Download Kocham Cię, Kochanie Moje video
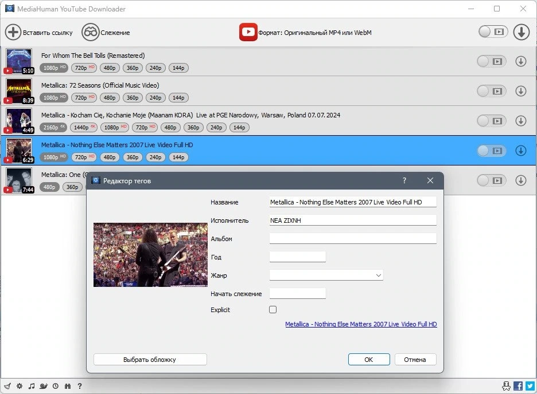Viewport: 537px width, 394px height. 520,121
